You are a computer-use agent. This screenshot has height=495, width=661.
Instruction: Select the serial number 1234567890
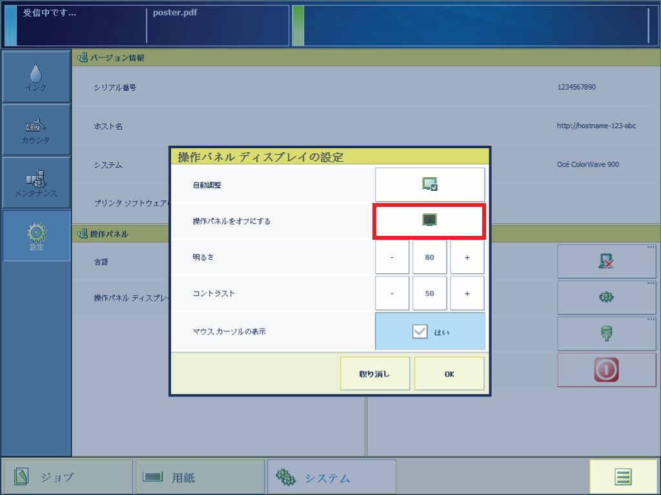[576, 87]
